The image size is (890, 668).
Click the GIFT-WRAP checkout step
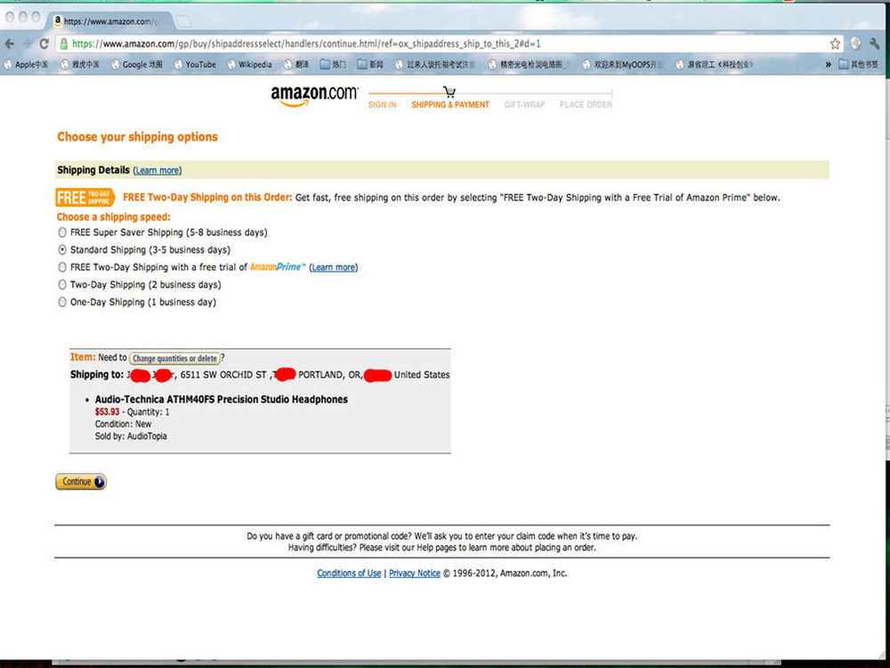click(x=524, y=104)
